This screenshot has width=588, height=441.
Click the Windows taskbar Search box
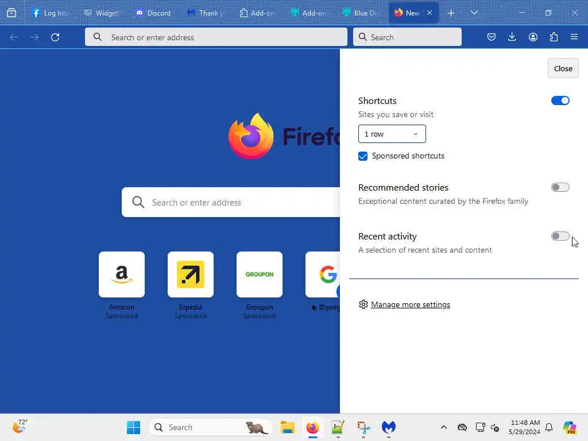tap(211, 427)
